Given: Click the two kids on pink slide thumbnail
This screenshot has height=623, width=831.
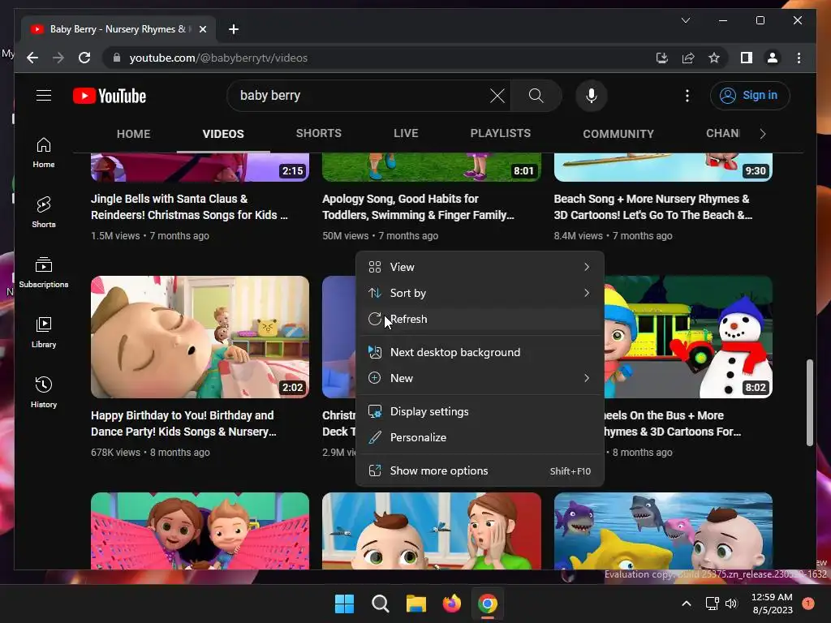Looking at the screenshot, I should click(x=200, y=531).
